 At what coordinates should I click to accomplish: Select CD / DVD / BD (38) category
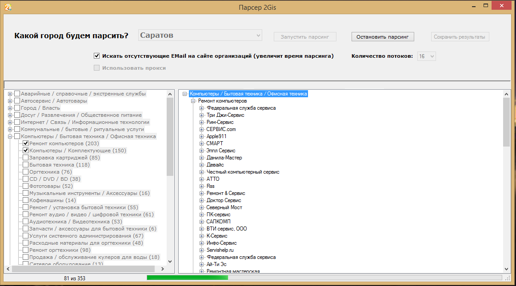pos(55,179)
